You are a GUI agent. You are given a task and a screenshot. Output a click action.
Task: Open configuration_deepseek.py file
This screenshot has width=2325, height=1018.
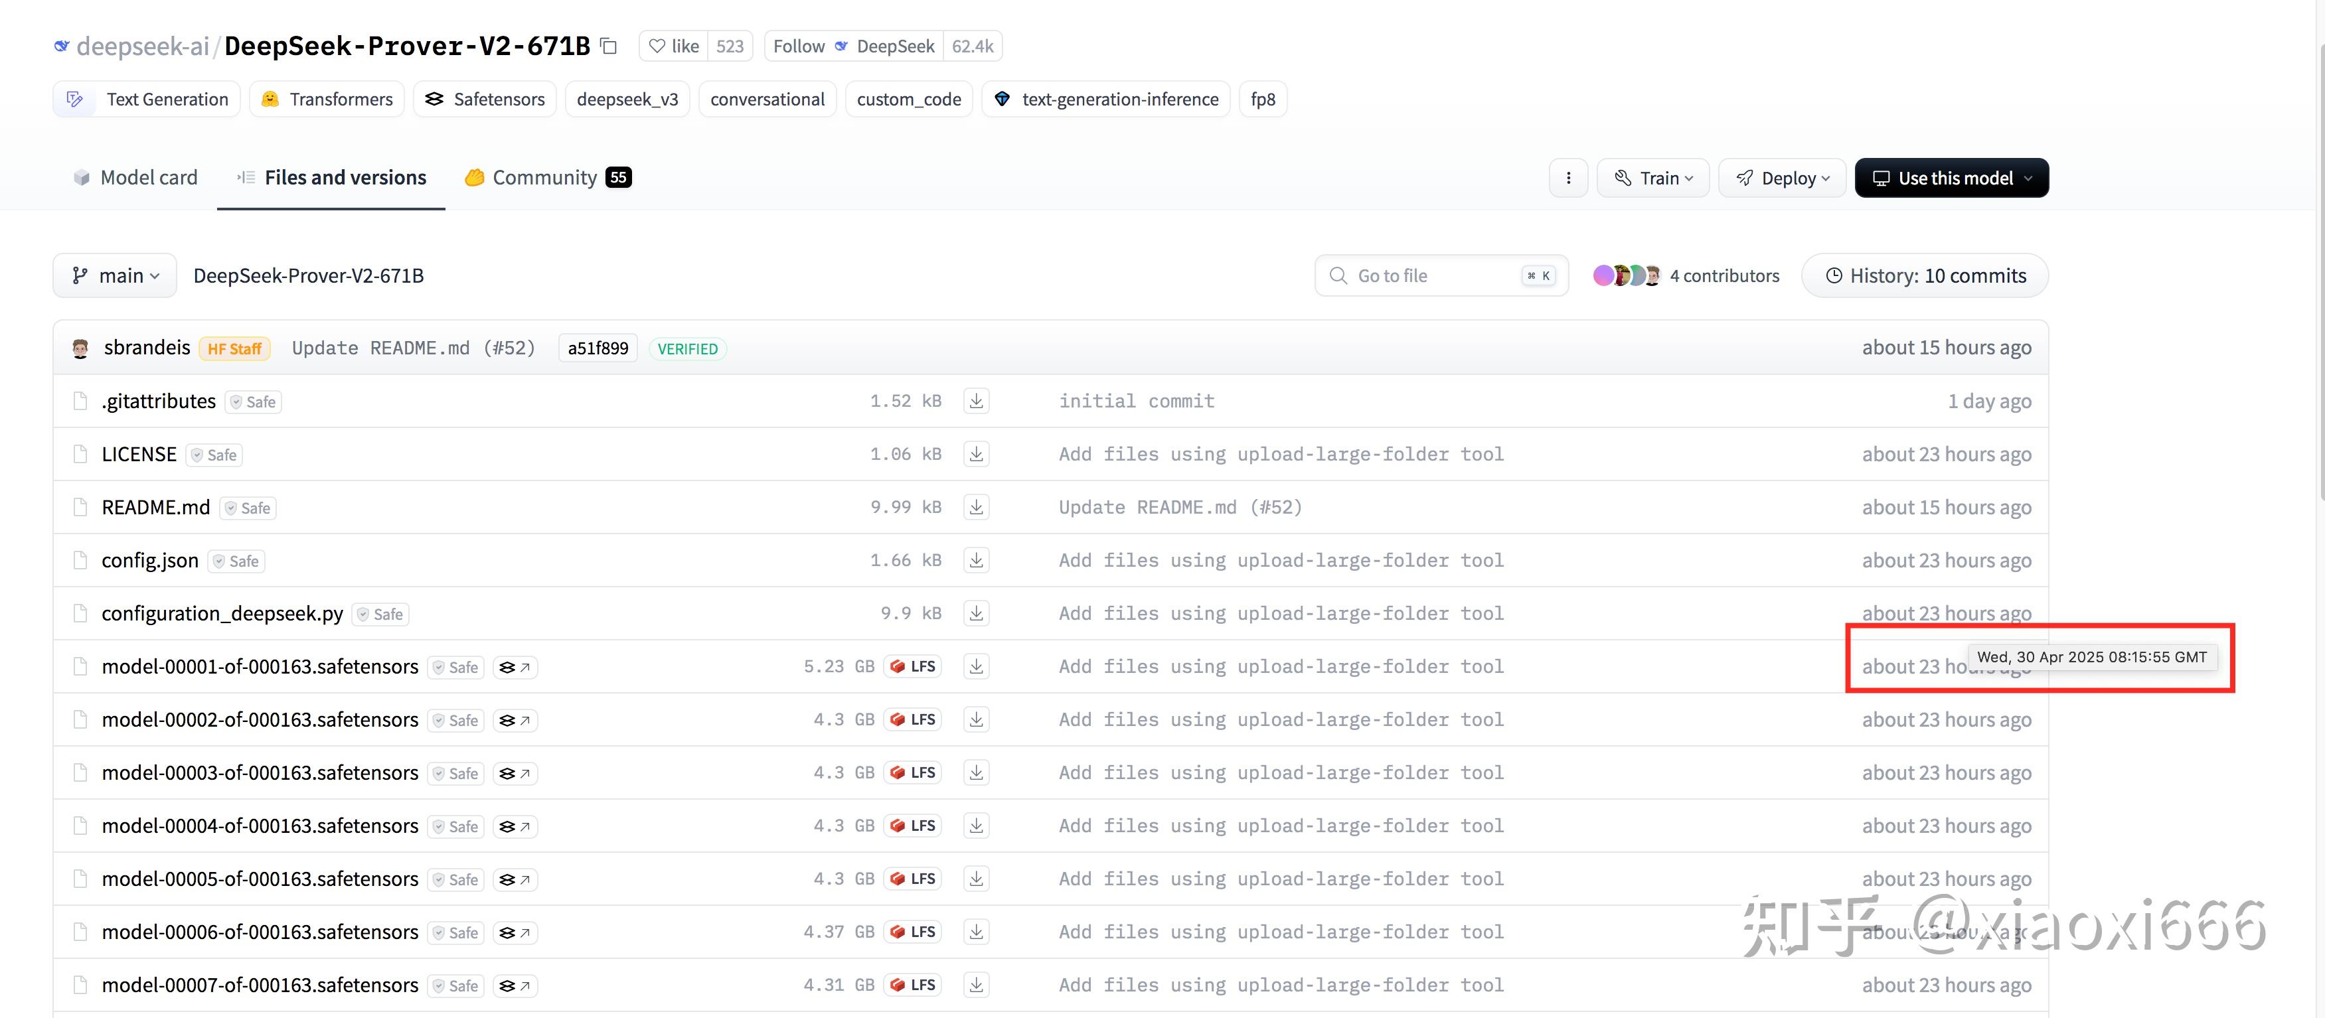222,614
